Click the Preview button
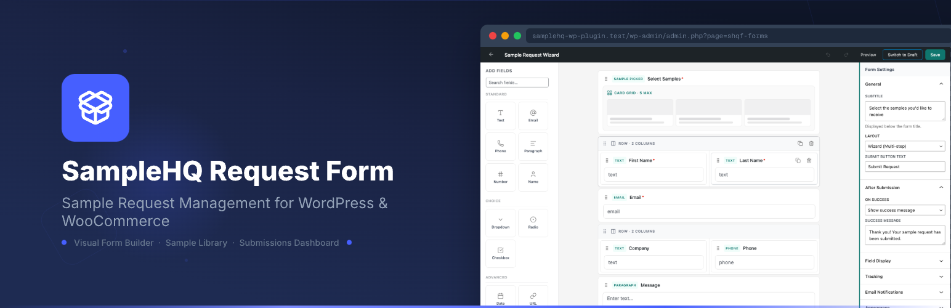This screenshot has height=308, width=951. pos(868,55)
